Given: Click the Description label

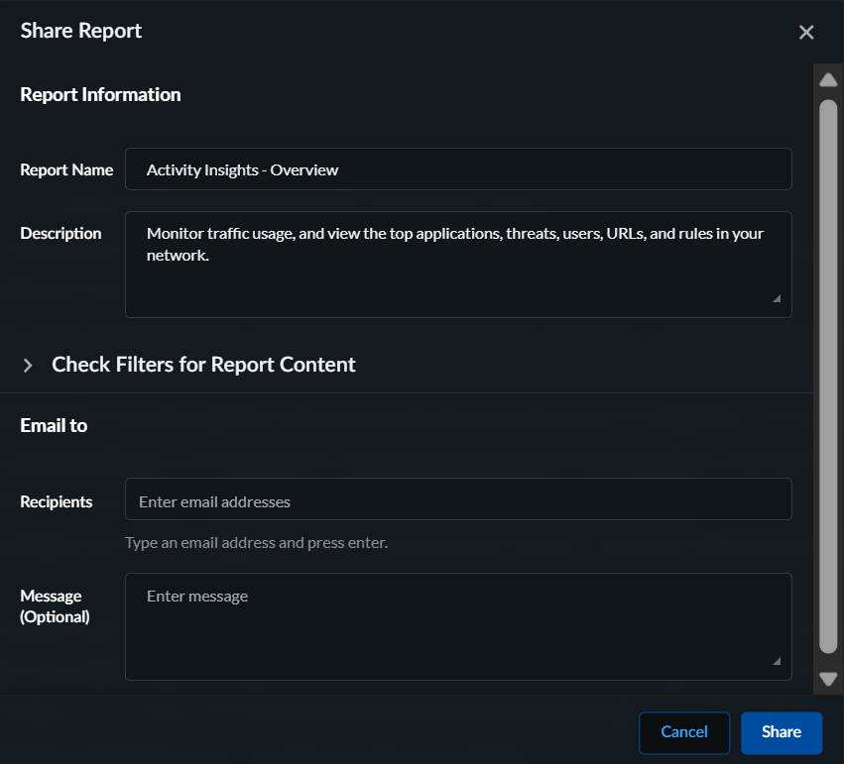Looking at the screenshot, I should pyautogui.click(x=60, y=234).
